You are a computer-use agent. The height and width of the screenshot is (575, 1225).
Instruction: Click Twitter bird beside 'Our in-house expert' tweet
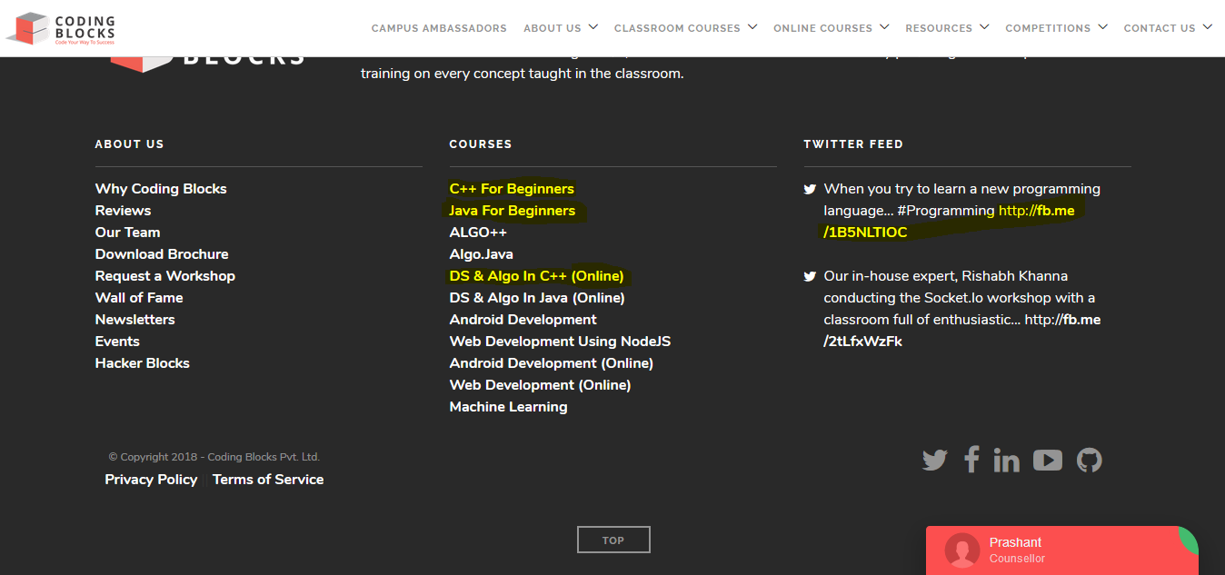(x=810, y=276)
